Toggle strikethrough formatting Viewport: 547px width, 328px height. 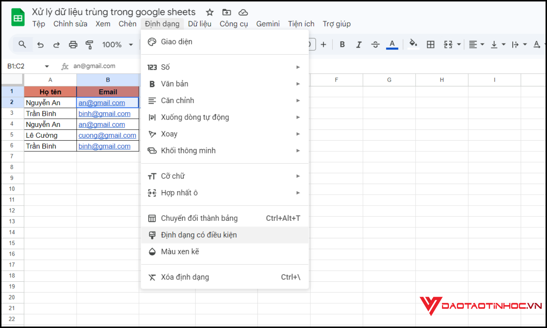[x=375, y=44]
